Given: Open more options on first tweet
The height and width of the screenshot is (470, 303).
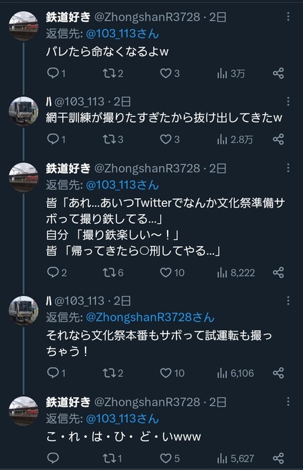Looking at the screenshot, I should tap(288, 17).
